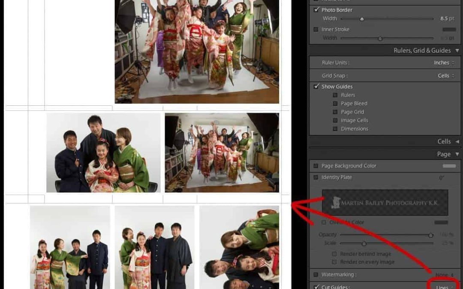
Task: Change Cut Guides type from Lines
Action: 444,286
